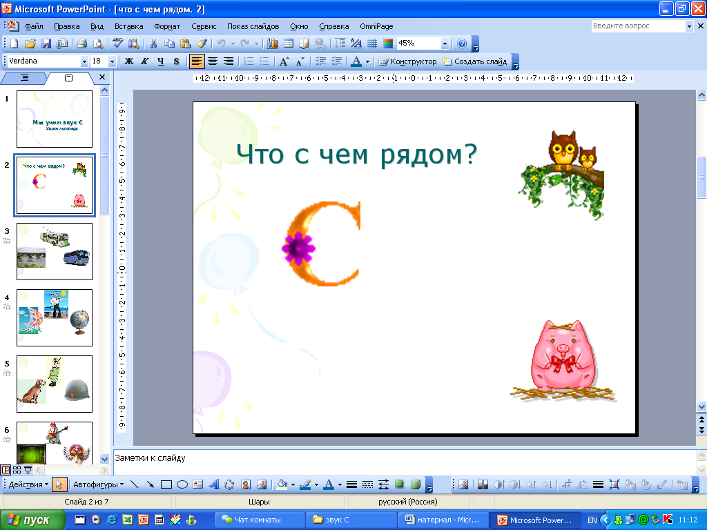This screenshot has width=707, height=530.
Task: Open Print Preview from the standard toolbar
Action: (x=97, y=43)
